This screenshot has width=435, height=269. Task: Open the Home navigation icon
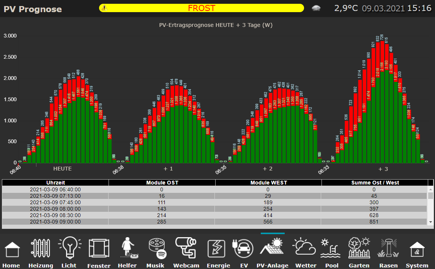pyautogui.click(x=12, y=249)
